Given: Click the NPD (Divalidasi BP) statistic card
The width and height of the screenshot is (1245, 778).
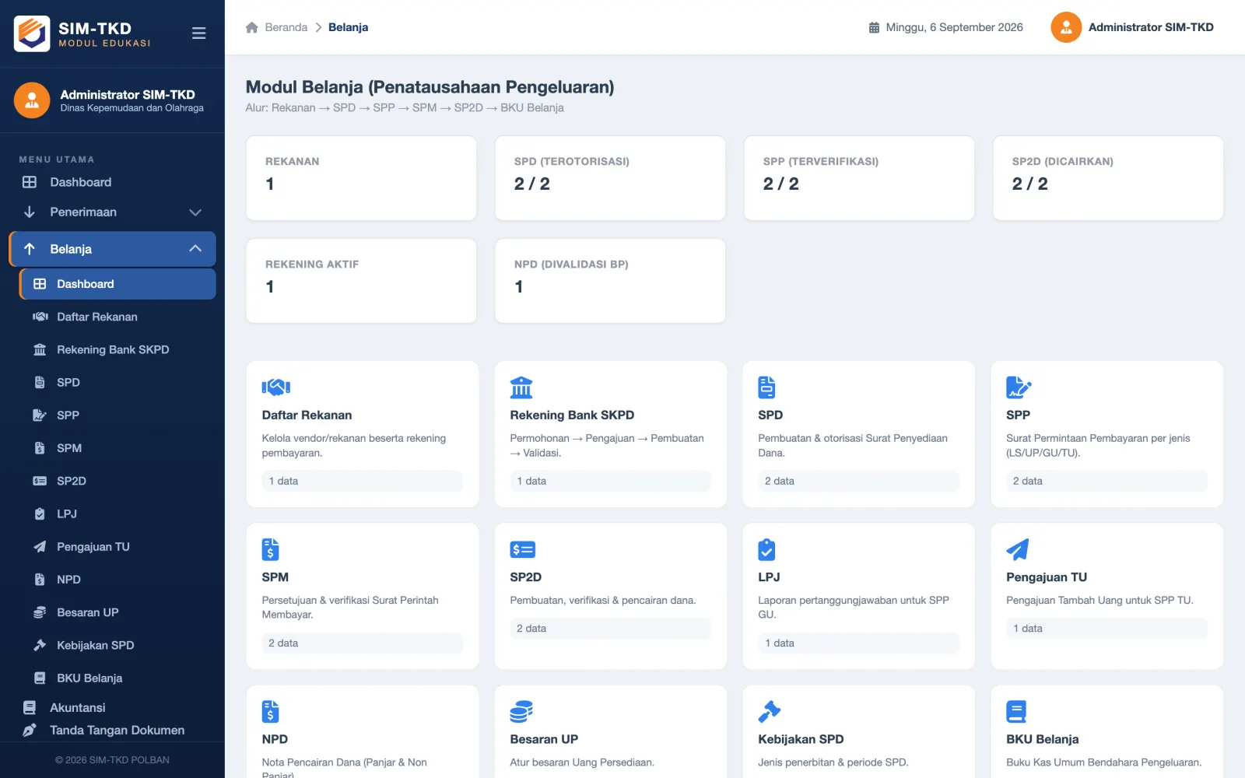Looking at the screenshot, I should [610, 281].
